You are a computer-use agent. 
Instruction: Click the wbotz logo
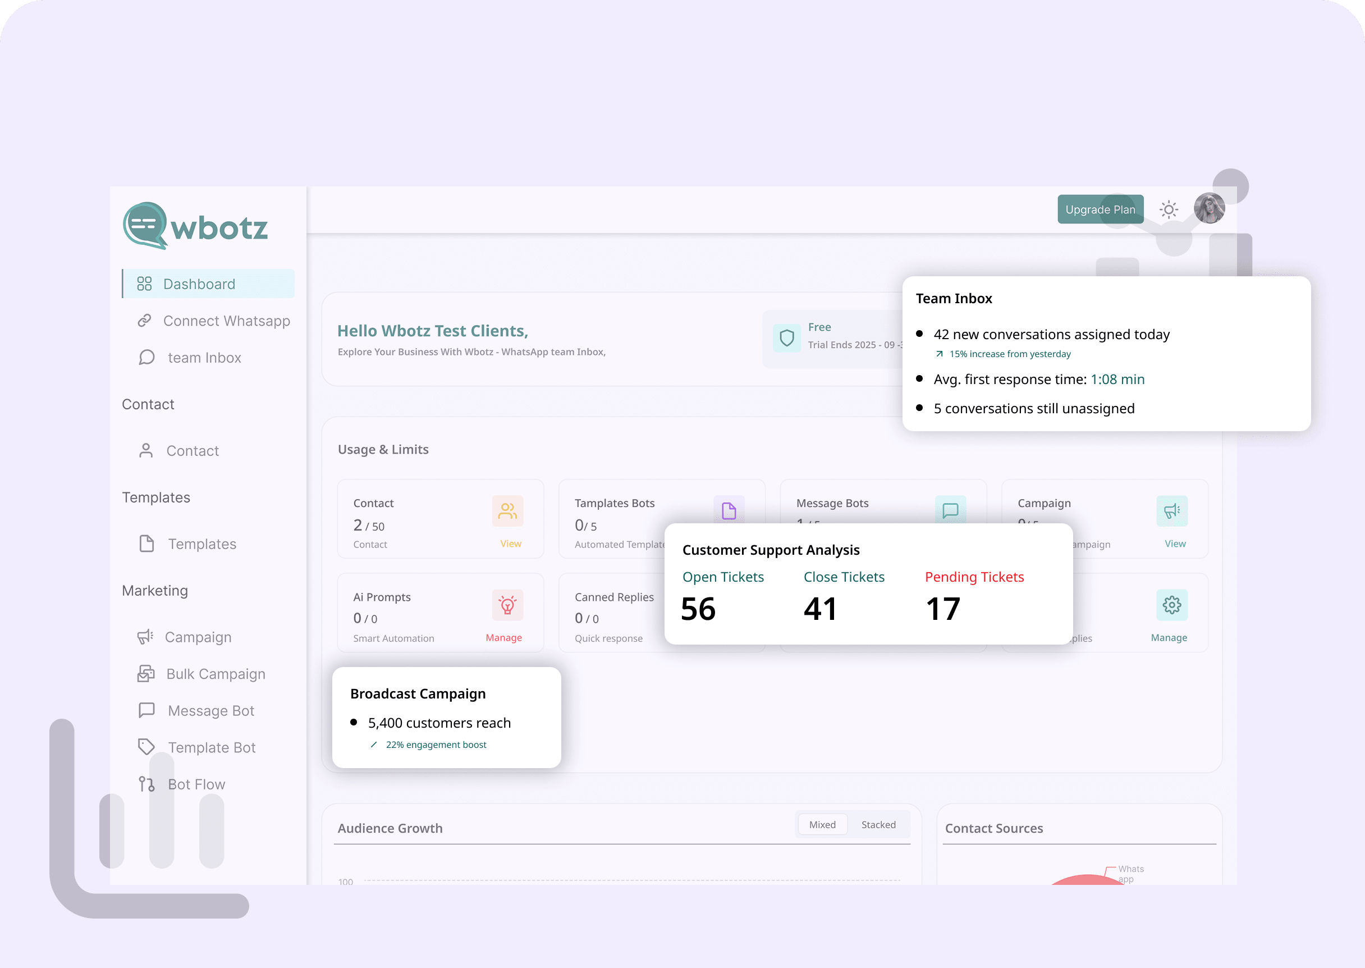pyautogui.click(x=195, y=226)
